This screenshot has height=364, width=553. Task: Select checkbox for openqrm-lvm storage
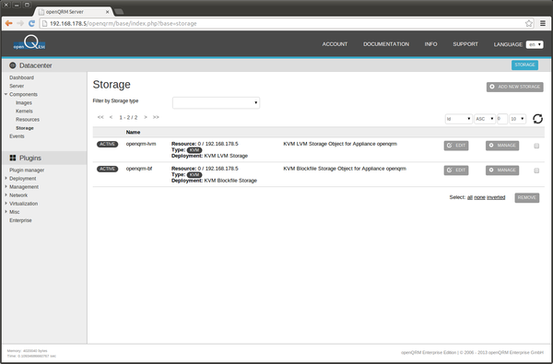click(x=536, y=146)
